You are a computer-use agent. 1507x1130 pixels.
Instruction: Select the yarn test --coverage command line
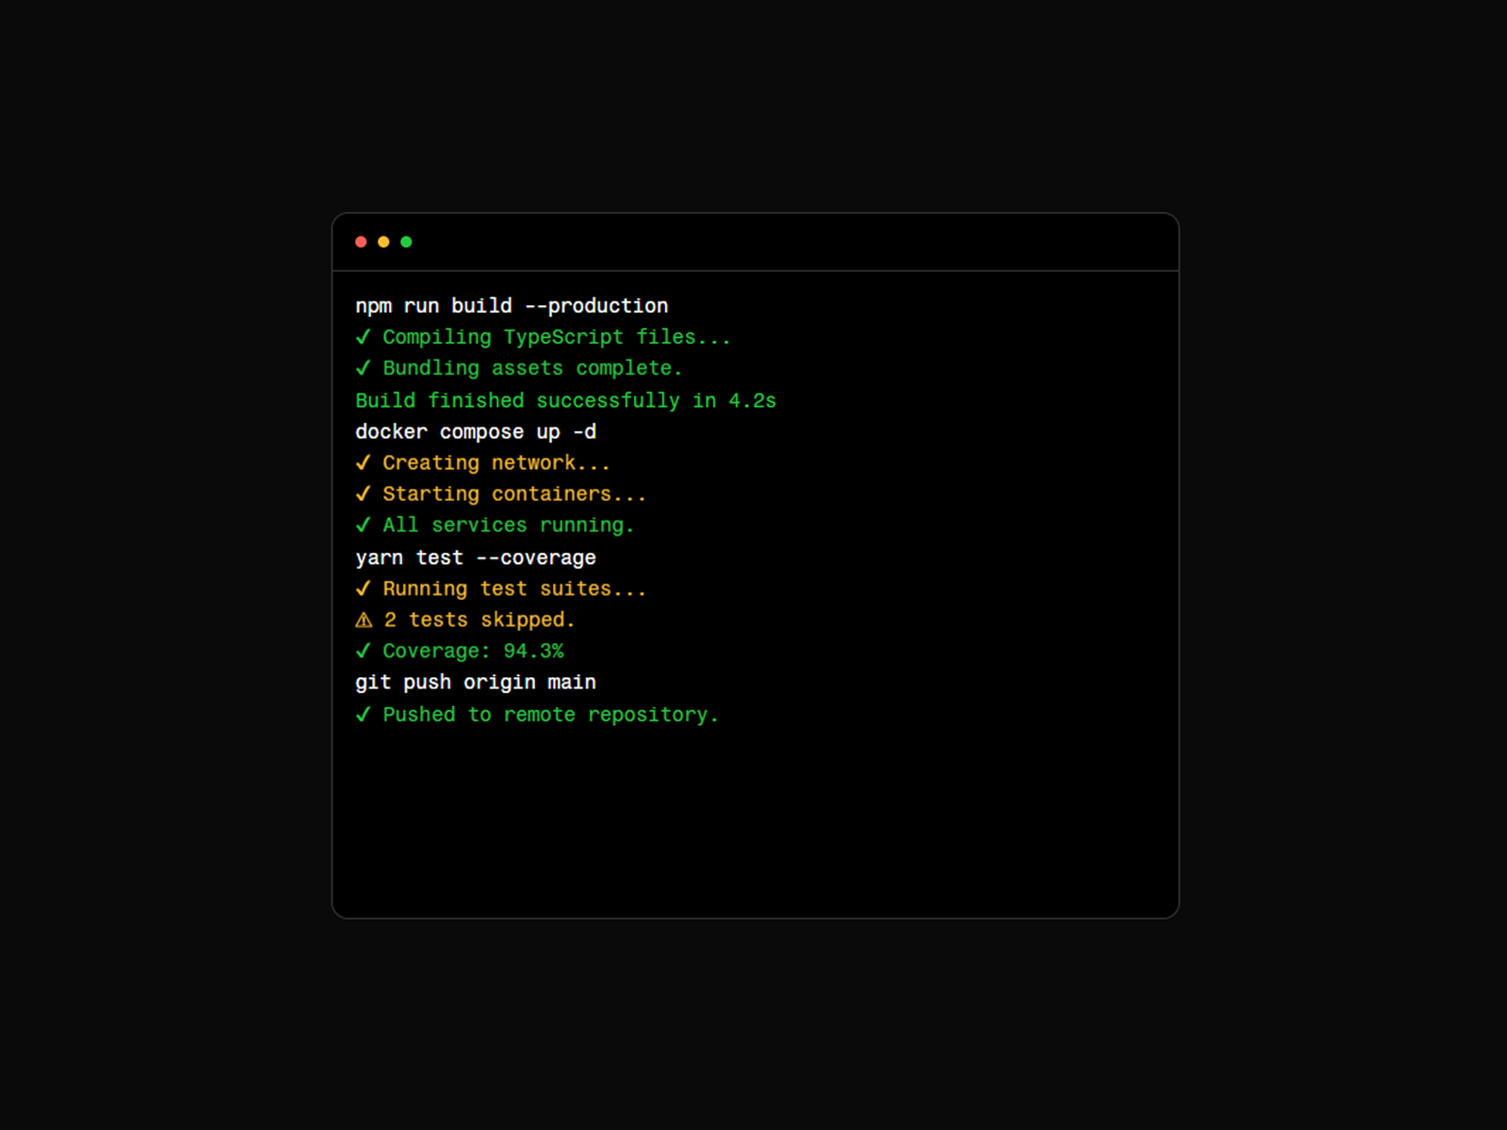click(x=475, y=557)
